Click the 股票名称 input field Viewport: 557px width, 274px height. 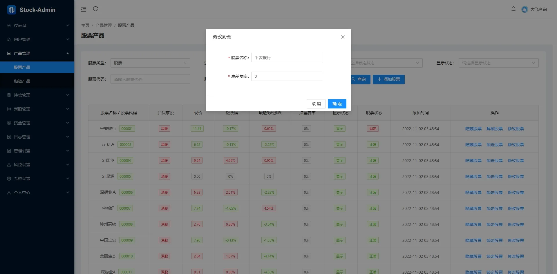[287, 58]
